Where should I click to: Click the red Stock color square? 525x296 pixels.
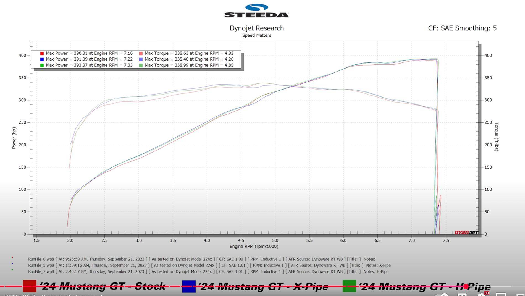pos(30,286)
